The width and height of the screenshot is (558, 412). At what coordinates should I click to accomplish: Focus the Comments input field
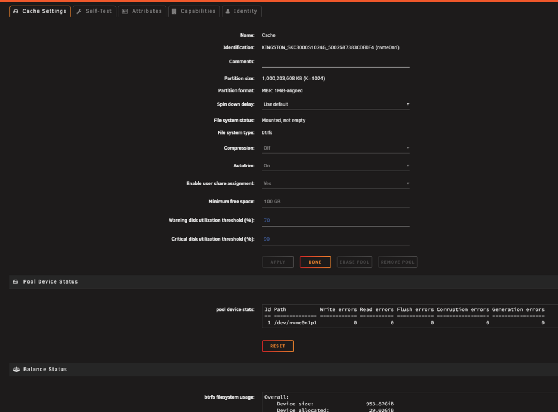pos(335,61)
